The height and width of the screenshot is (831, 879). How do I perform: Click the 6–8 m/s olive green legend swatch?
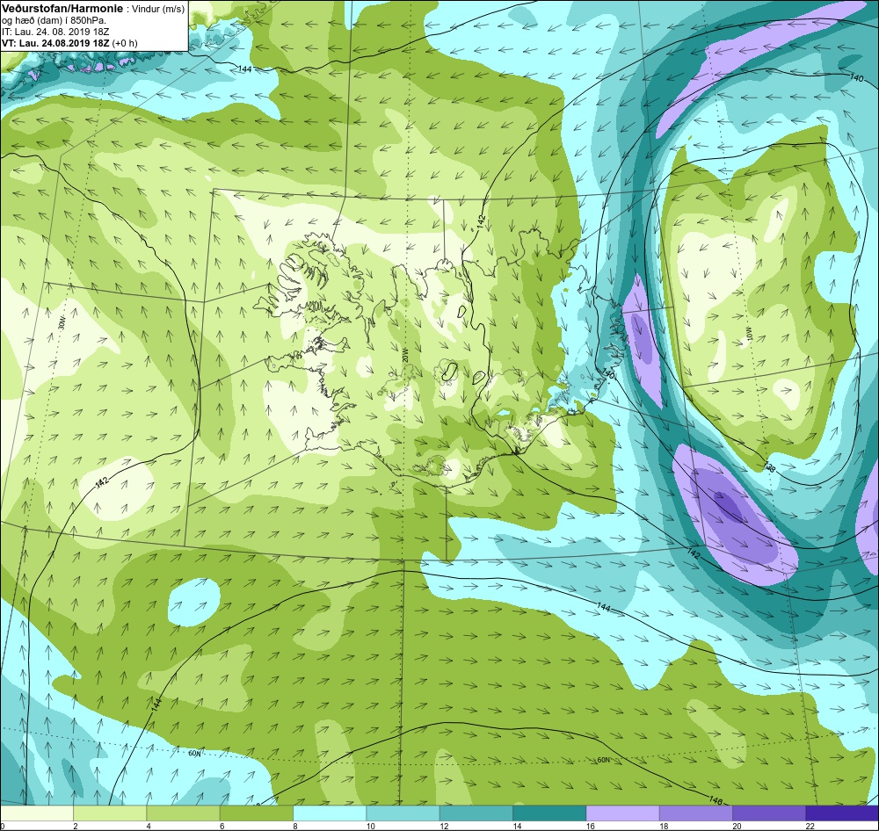point(256,813)
